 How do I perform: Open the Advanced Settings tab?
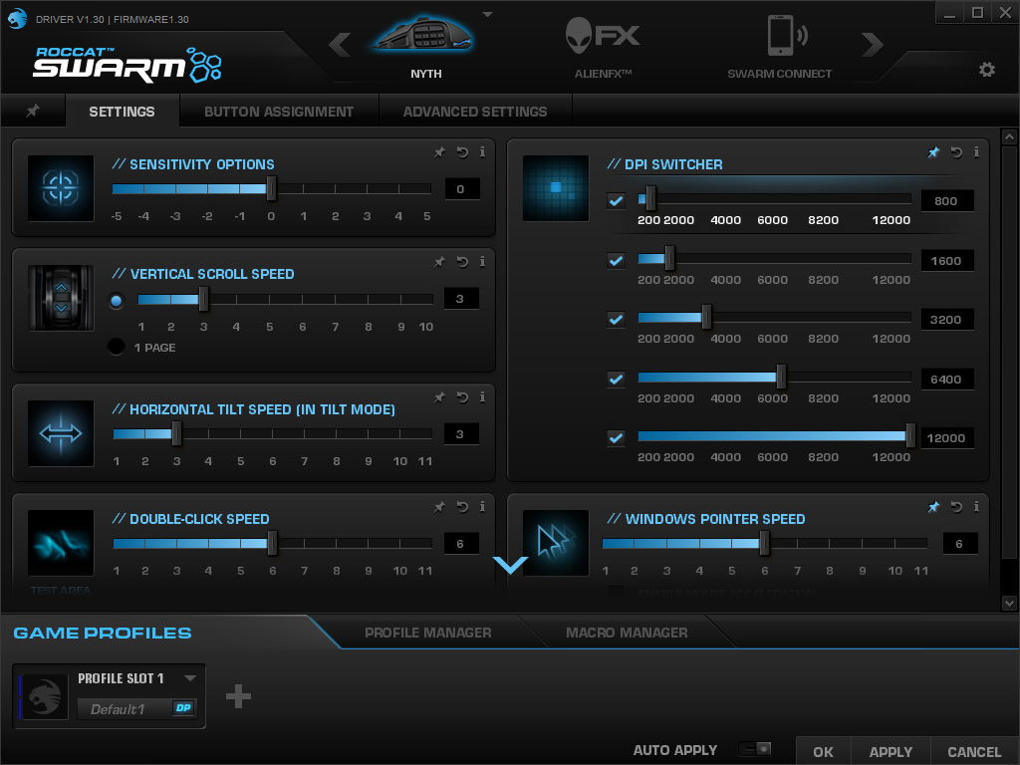coord(475,112)
